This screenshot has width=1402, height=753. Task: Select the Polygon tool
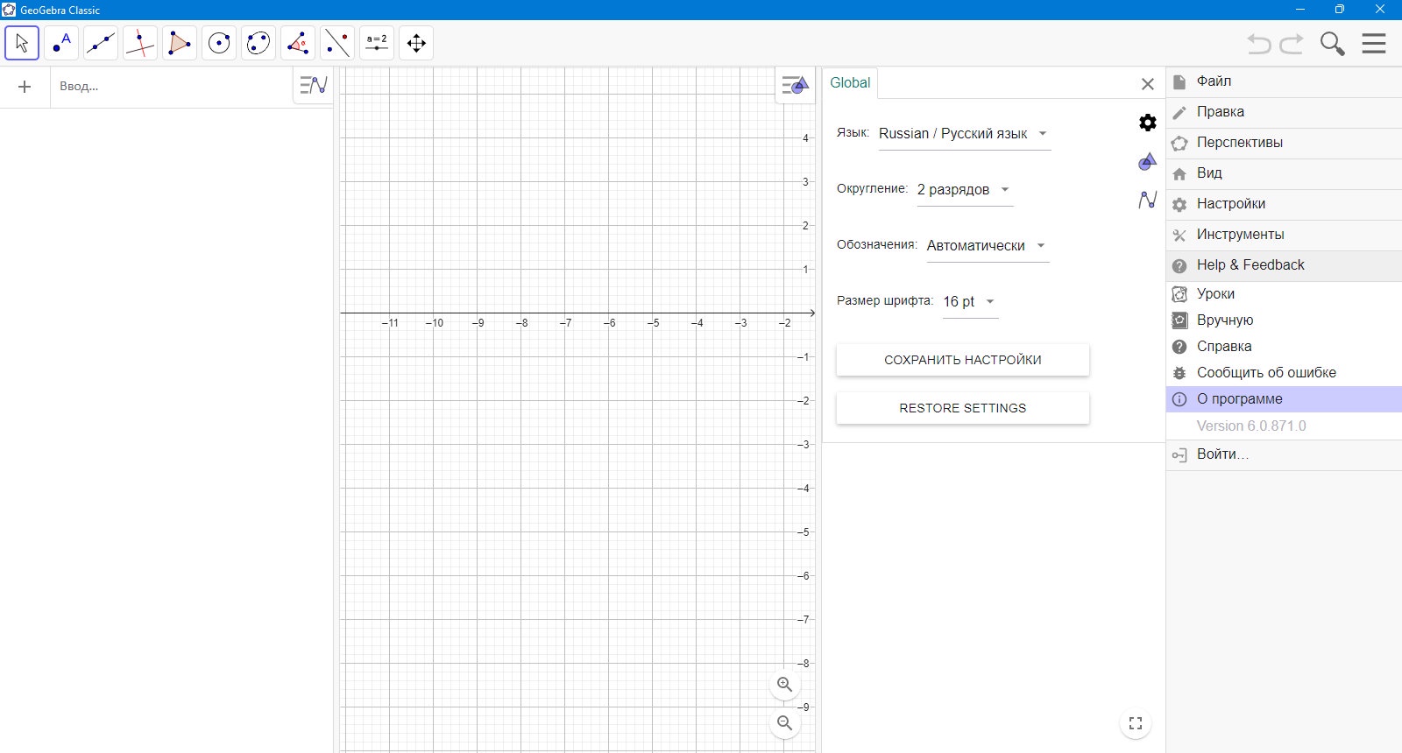(x=180, y=43)
